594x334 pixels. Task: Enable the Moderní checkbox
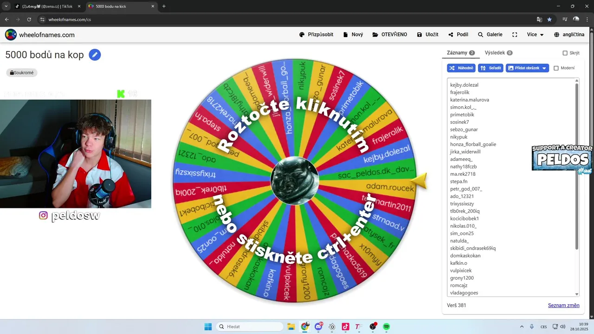click(556, 68)
